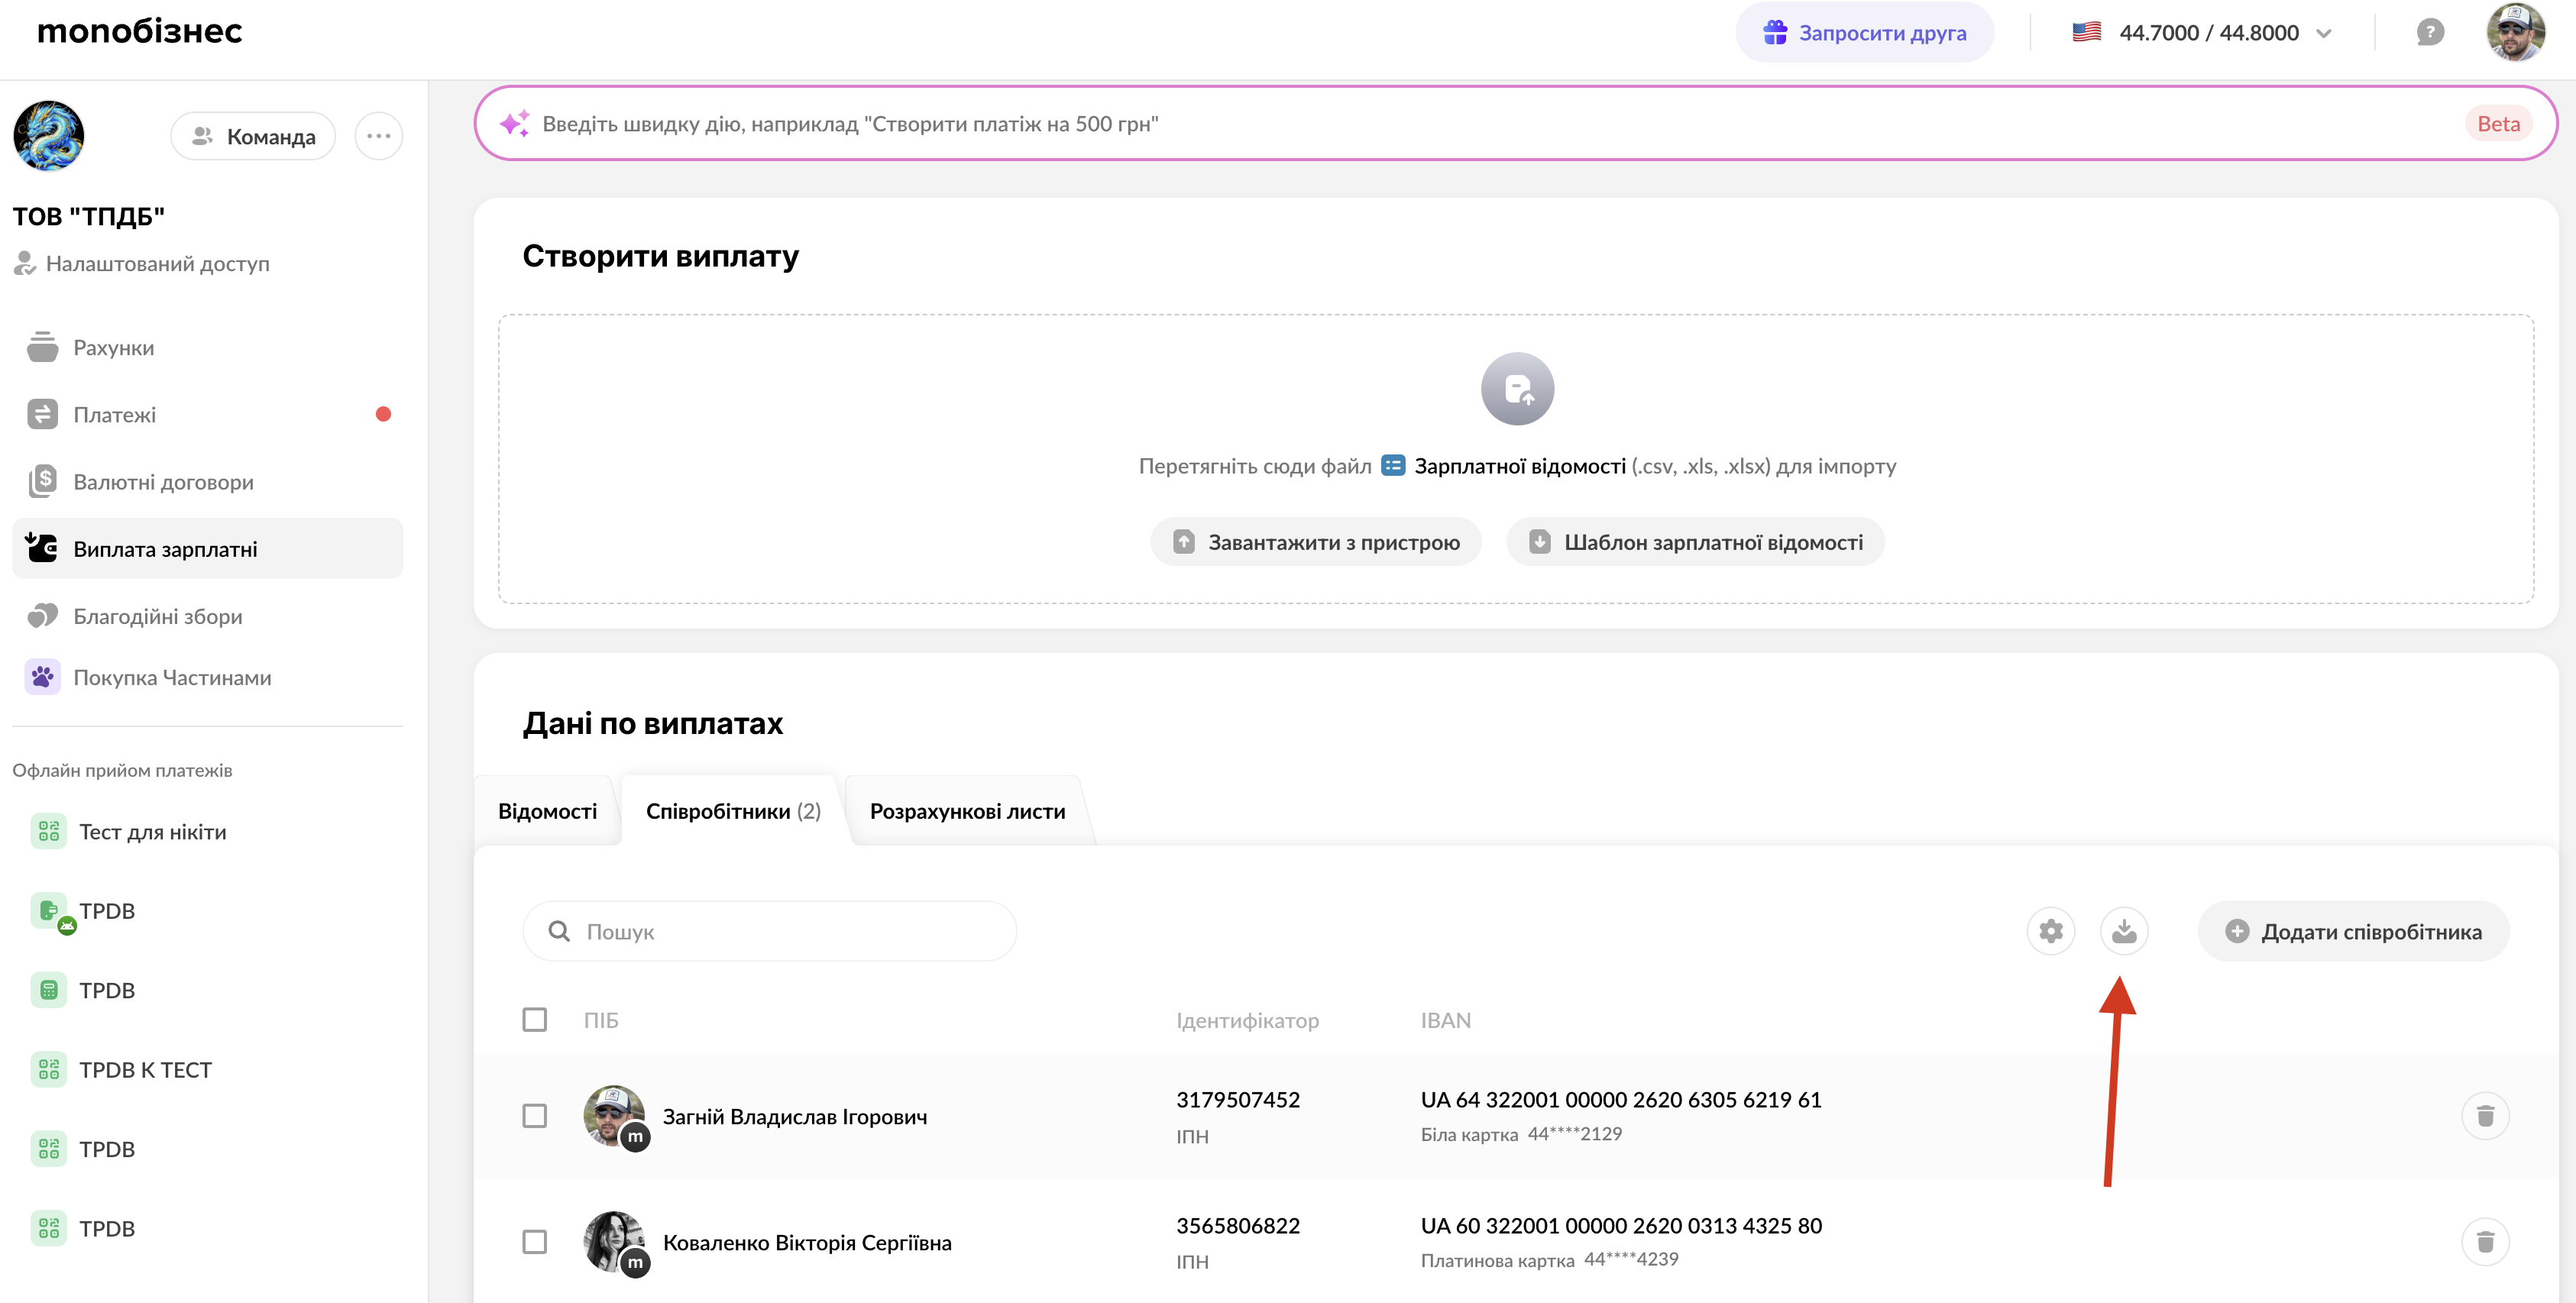Select all employees header checkbox
Image resolution: width=2576 pixels, height=1303 pixels.
point(535,1019)
